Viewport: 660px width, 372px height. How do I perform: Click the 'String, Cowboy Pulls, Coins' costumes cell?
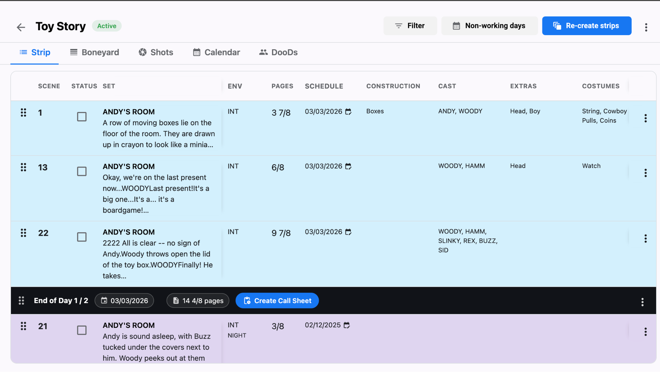click(x=604, y=116)
